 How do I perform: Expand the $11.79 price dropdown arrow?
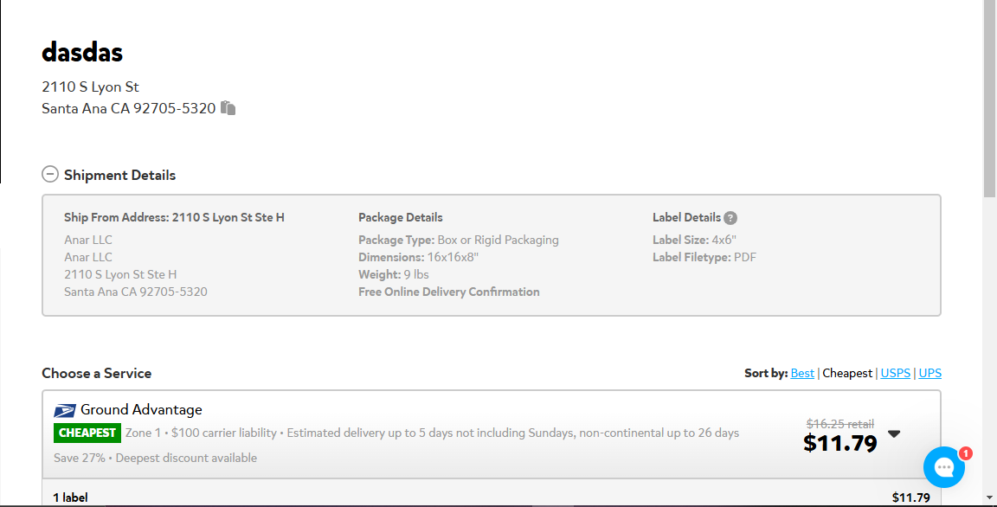point(894,434)
